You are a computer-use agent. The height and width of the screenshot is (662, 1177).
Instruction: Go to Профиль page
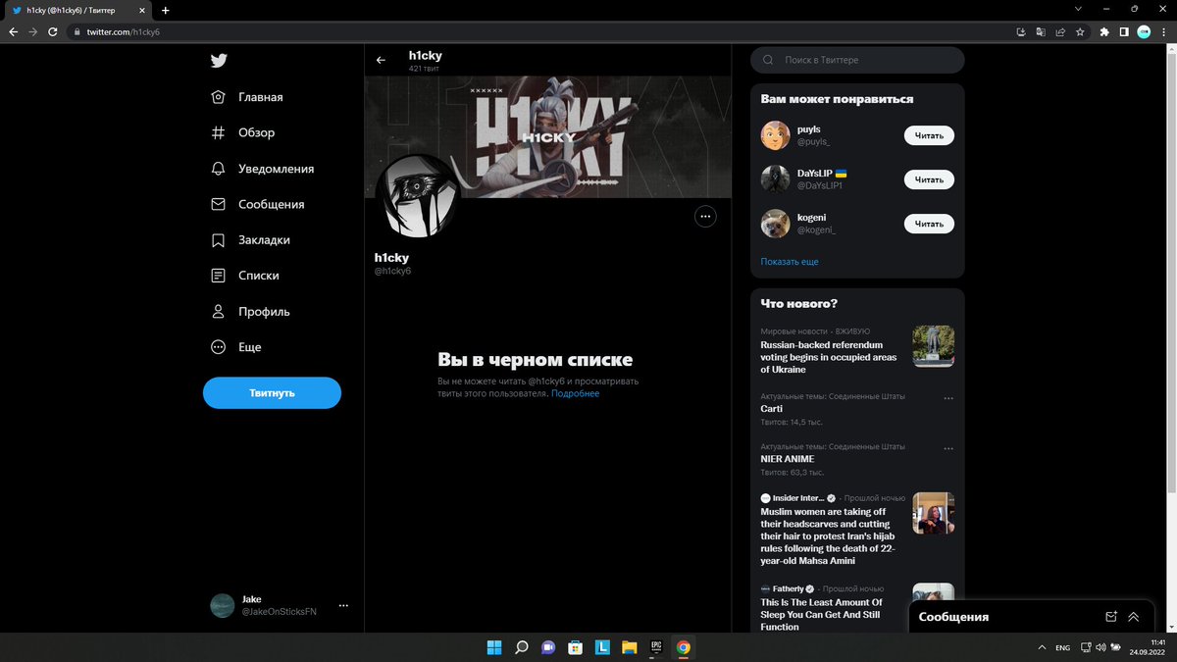click(251, 312)
